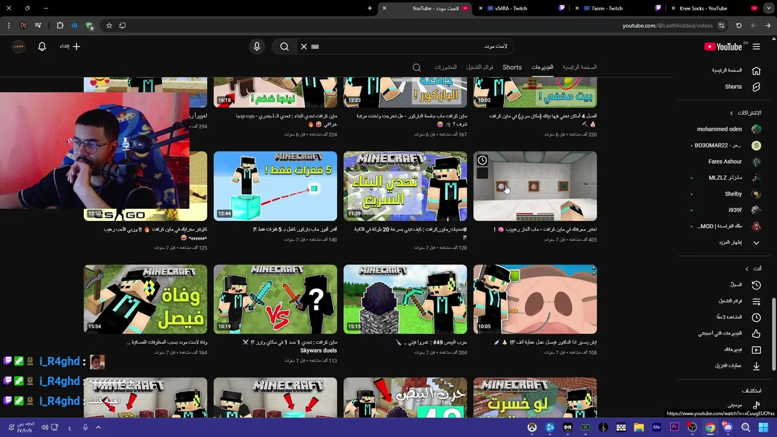Open the obsidian bed wars video 15:15 thumbnail
Image resolution: width=777 pixels, height=437 pixels.
pyautogui.click(x=405, y=299)
